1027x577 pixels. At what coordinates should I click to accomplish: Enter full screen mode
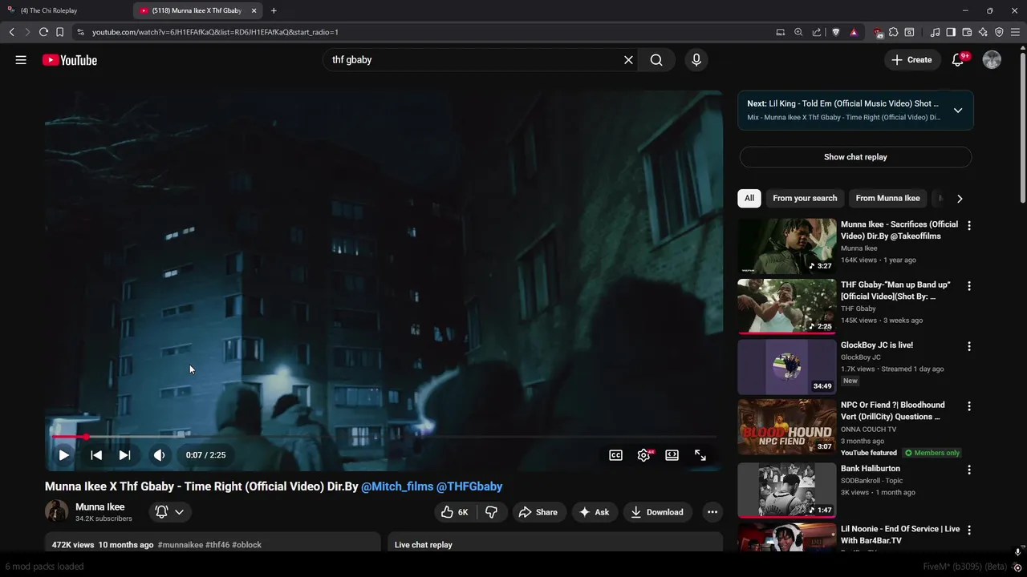click(700, 455)
